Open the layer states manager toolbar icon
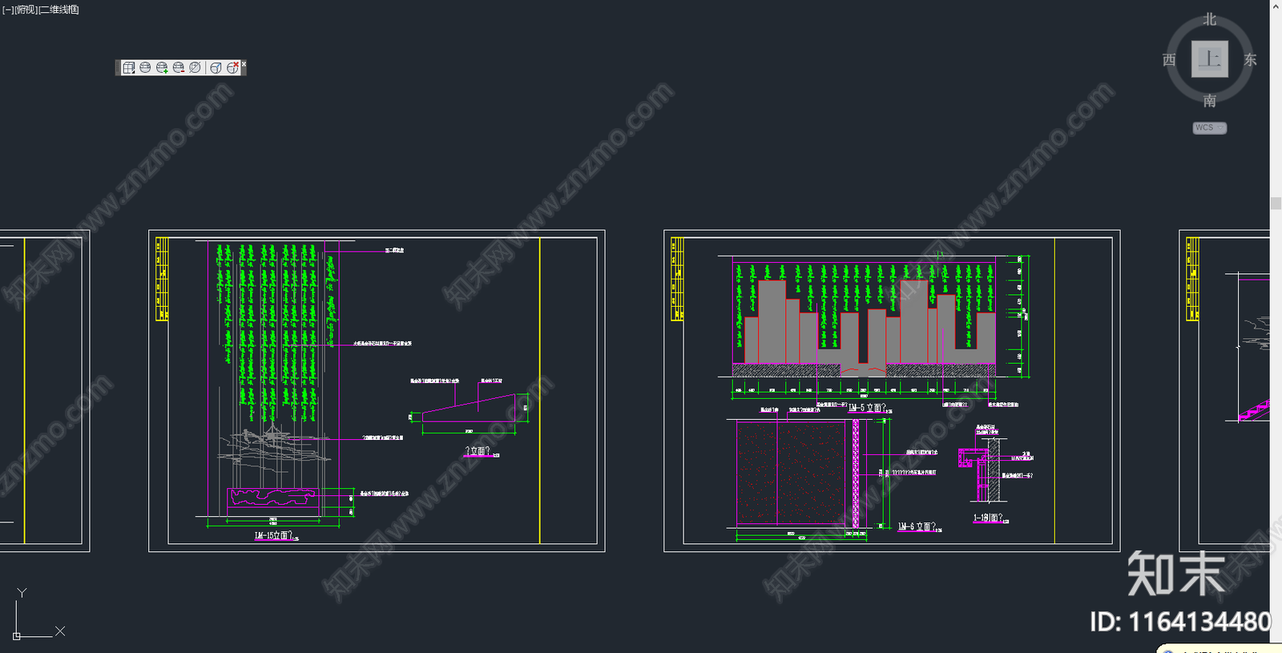 tap(128, 68)
